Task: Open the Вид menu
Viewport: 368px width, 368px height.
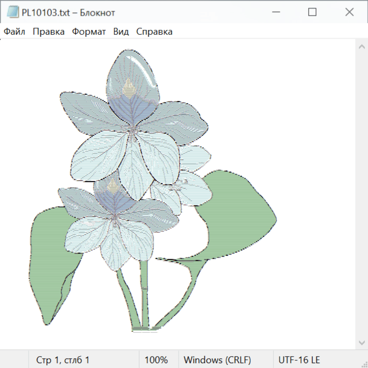Action: pos(121,31)
